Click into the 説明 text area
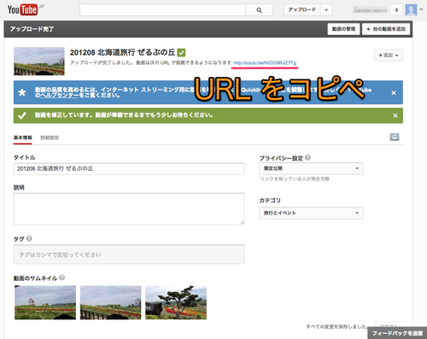427x339 pixels. click(x=129, y=209)
